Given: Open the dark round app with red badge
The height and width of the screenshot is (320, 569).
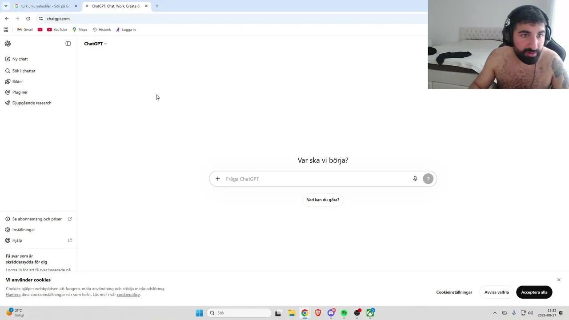Looking at the screenshot, I should click(357, 313).
